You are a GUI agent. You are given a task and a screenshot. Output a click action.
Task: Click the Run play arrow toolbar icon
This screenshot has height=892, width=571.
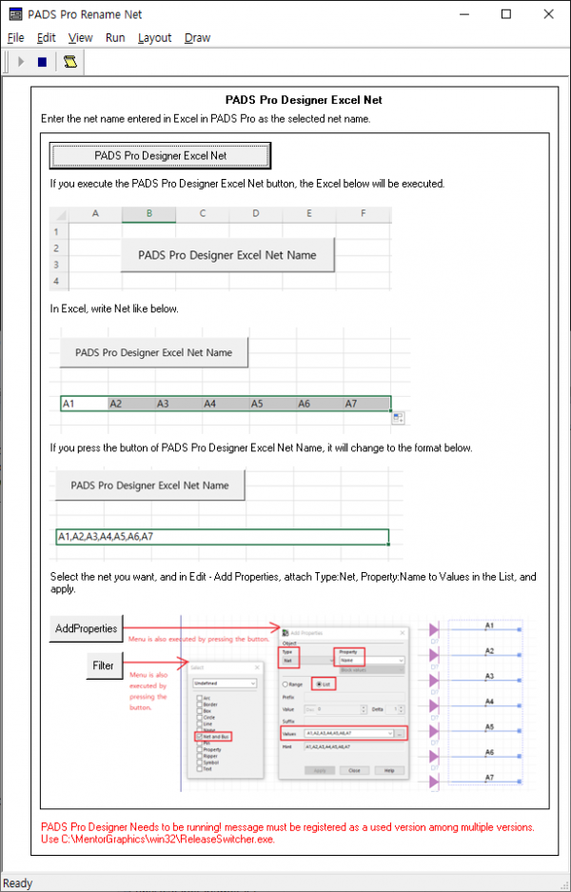pos(21,62)
